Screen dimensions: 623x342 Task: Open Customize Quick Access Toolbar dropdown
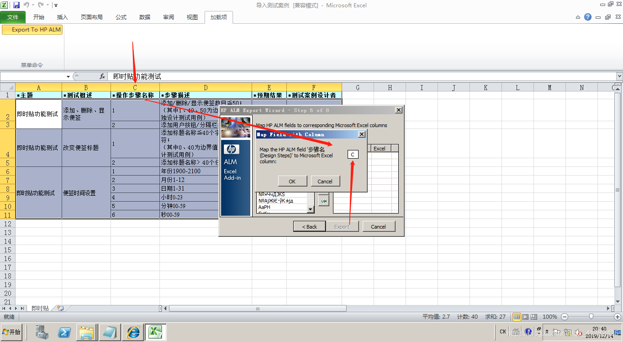coord(56,5)
